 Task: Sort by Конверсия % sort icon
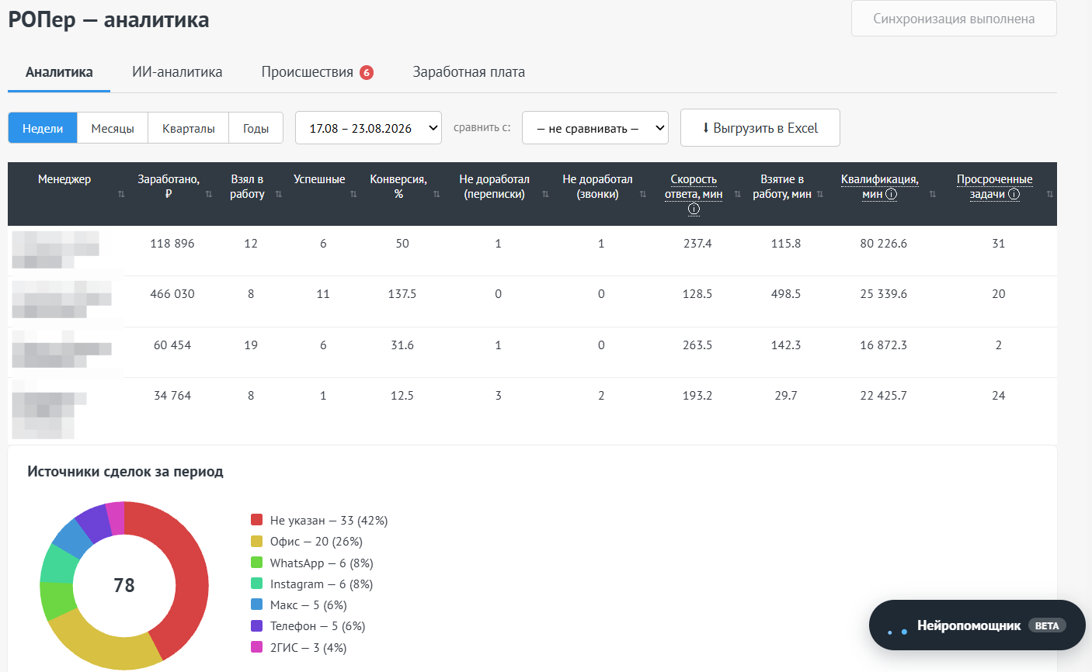(436, 194)
